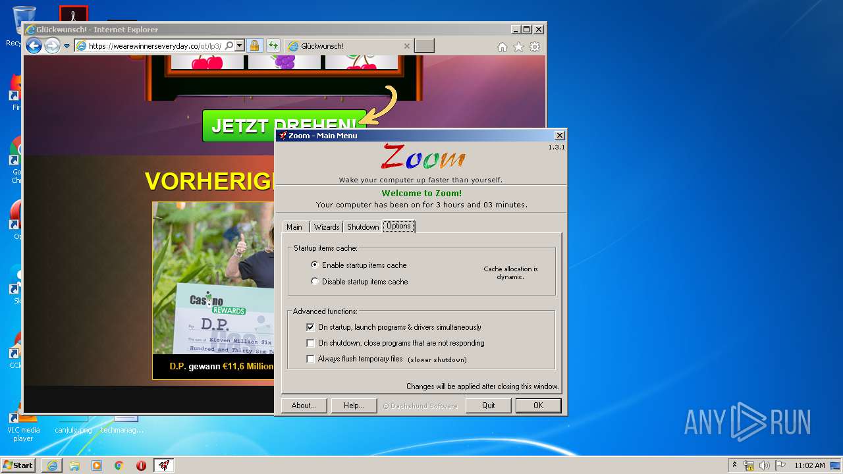This screenshot has height=474, width=843.
Task: Click the casino winner photo thumbnail
Action: pyautogui.click(x=213, y=278)
